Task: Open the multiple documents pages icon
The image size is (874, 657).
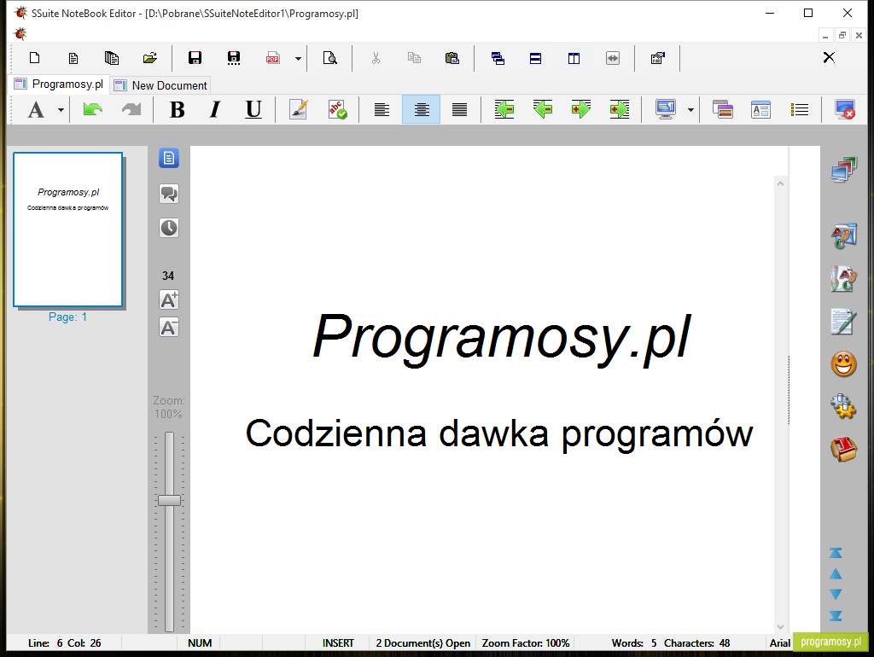Action: pos(112,58)
